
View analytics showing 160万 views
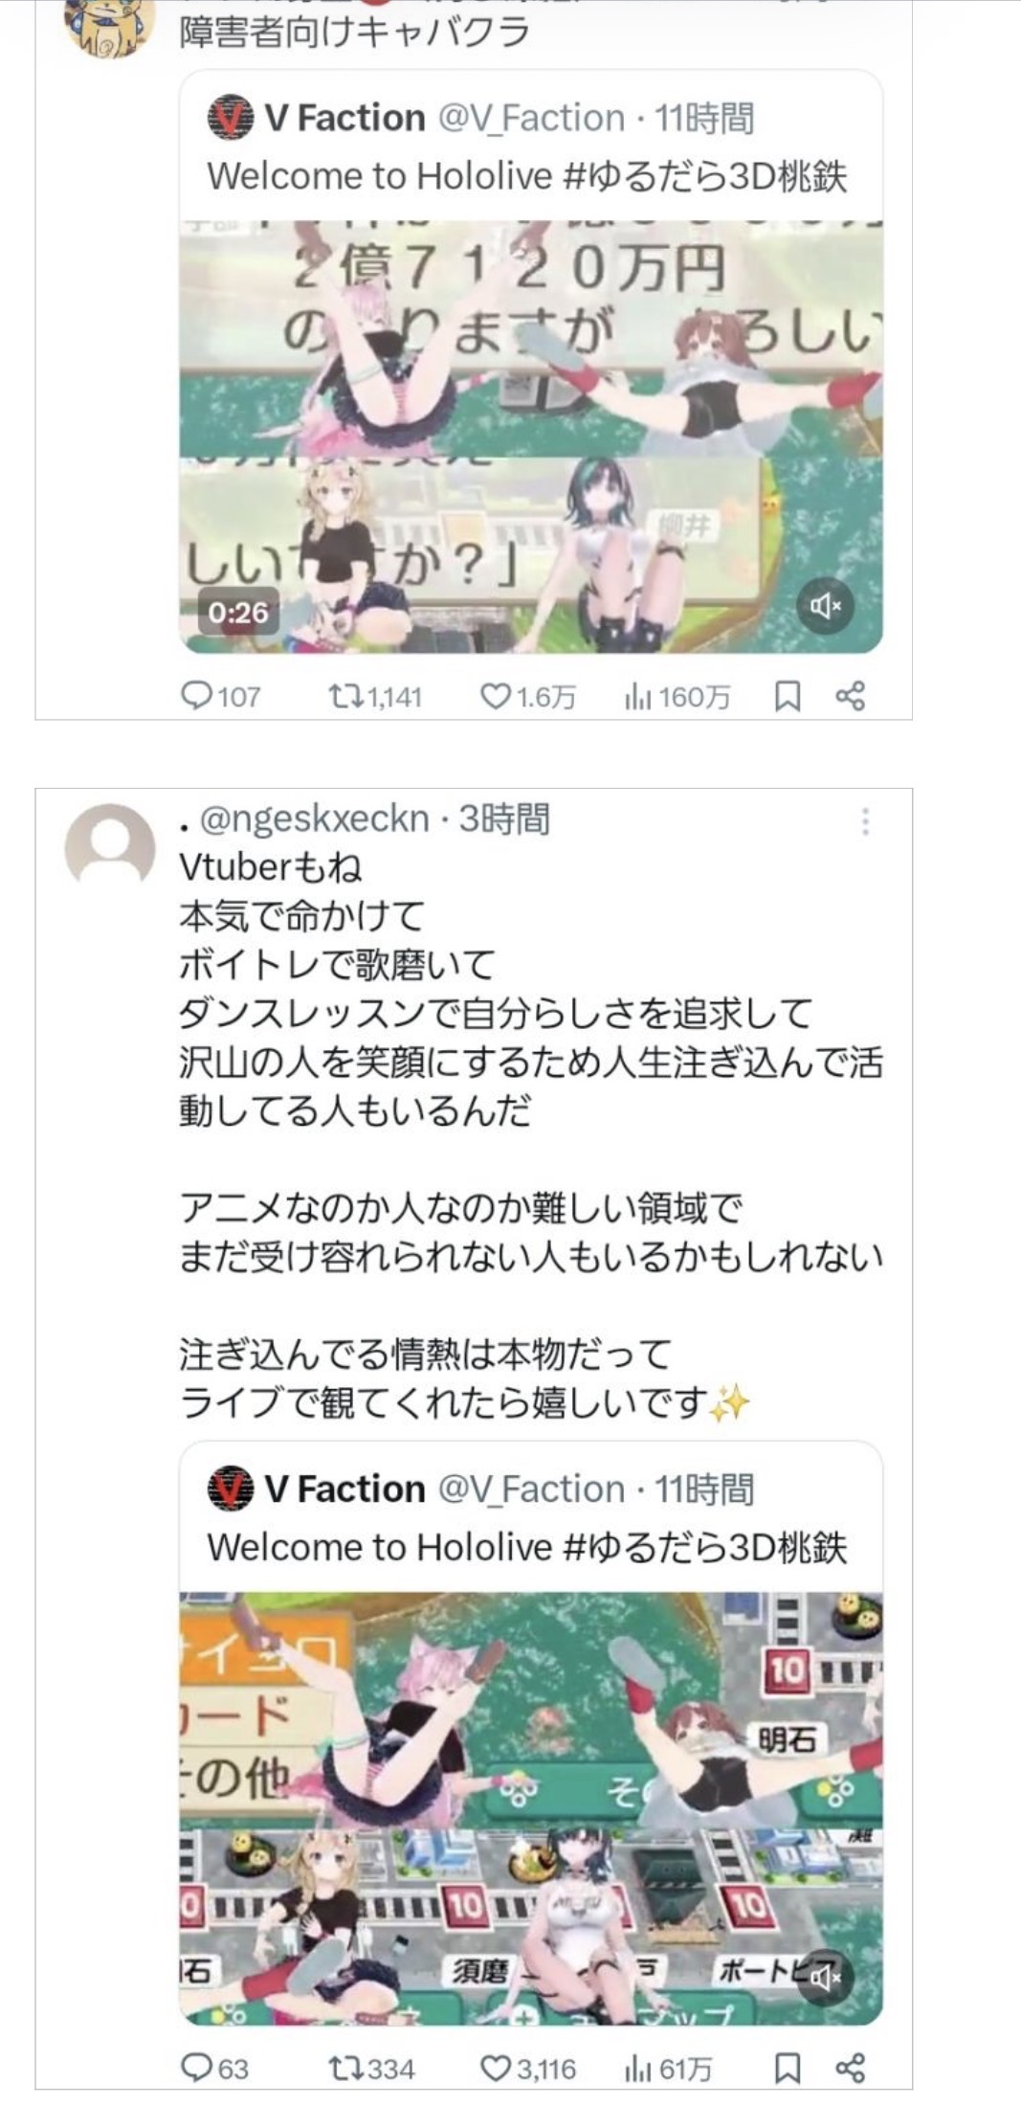point(677,696)
